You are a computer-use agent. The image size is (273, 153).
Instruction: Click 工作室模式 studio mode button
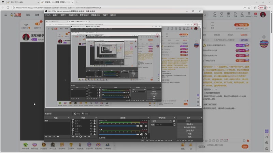190,131
